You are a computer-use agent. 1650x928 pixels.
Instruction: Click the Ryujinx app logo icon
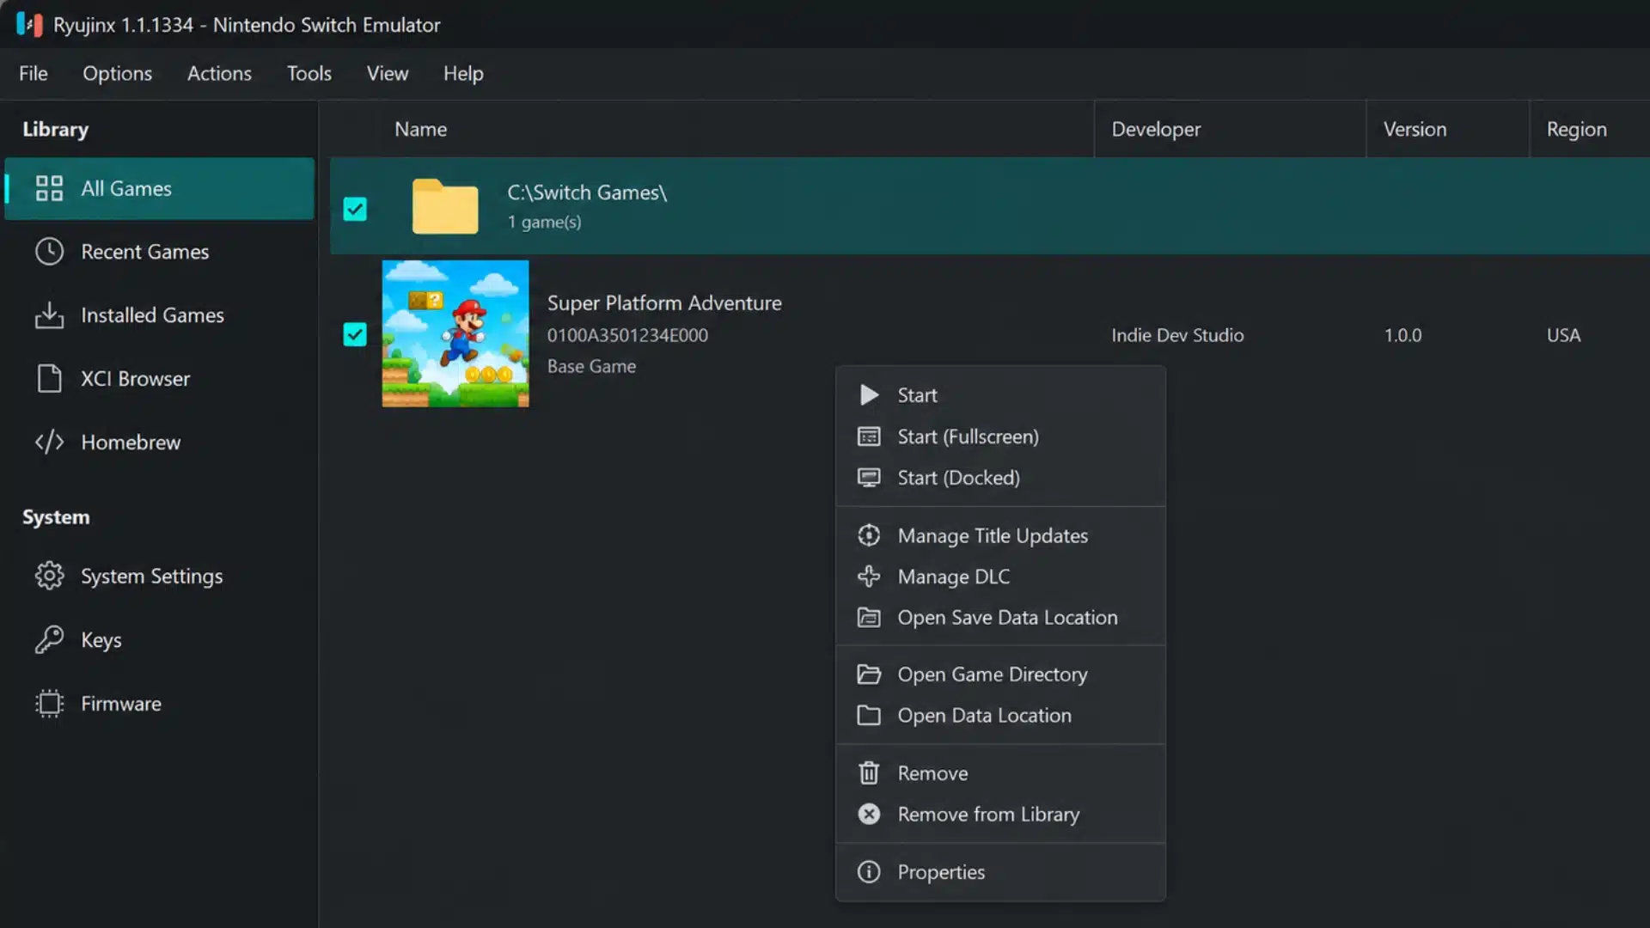(x=29, y=24)
